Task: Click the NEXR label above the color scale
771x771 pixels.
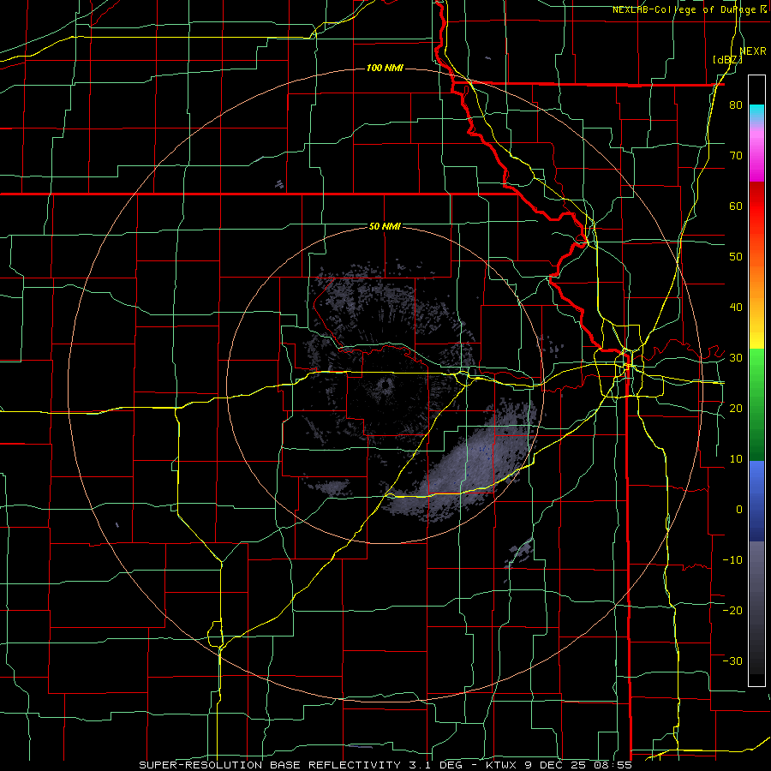Action: point(753,51)
